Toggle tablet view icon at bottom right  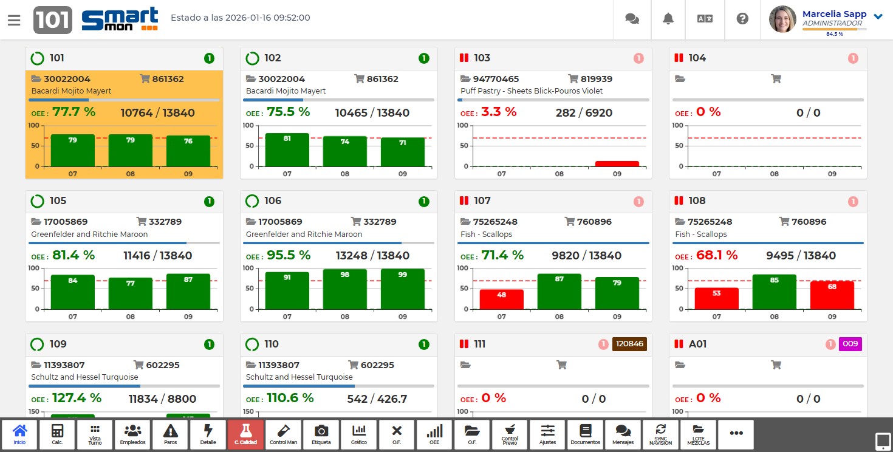tap(882, 440)
